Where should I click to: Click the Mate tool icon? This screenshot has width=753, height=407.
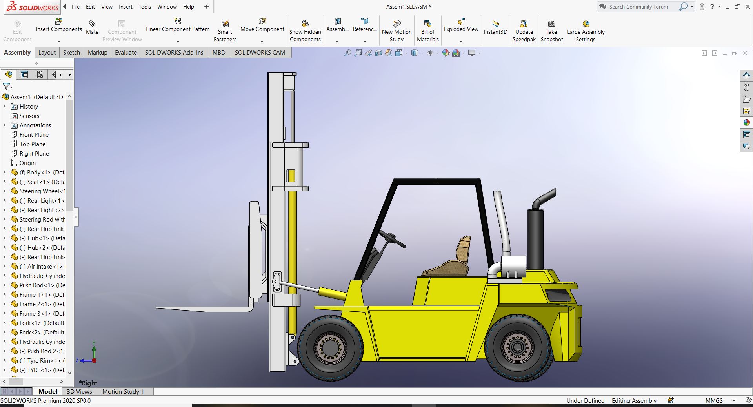tap(92, 24)
